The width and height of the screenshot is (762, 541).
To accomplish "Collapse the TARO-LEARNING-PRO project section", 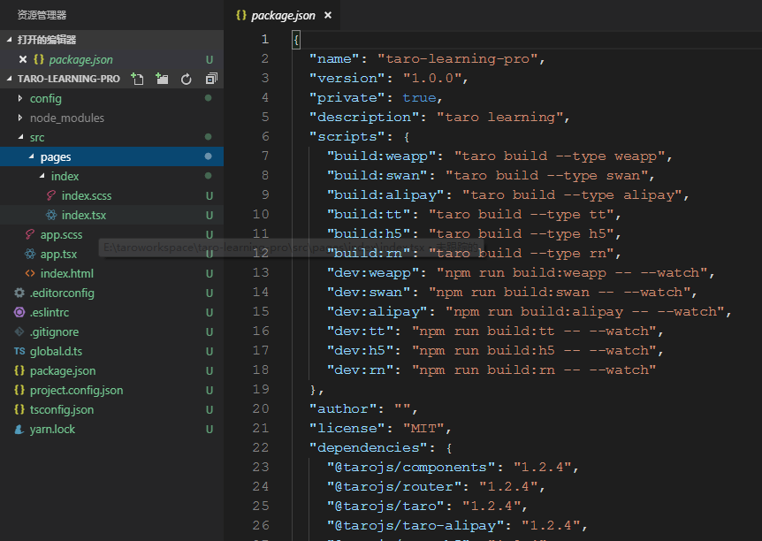I will coord(10,79).
